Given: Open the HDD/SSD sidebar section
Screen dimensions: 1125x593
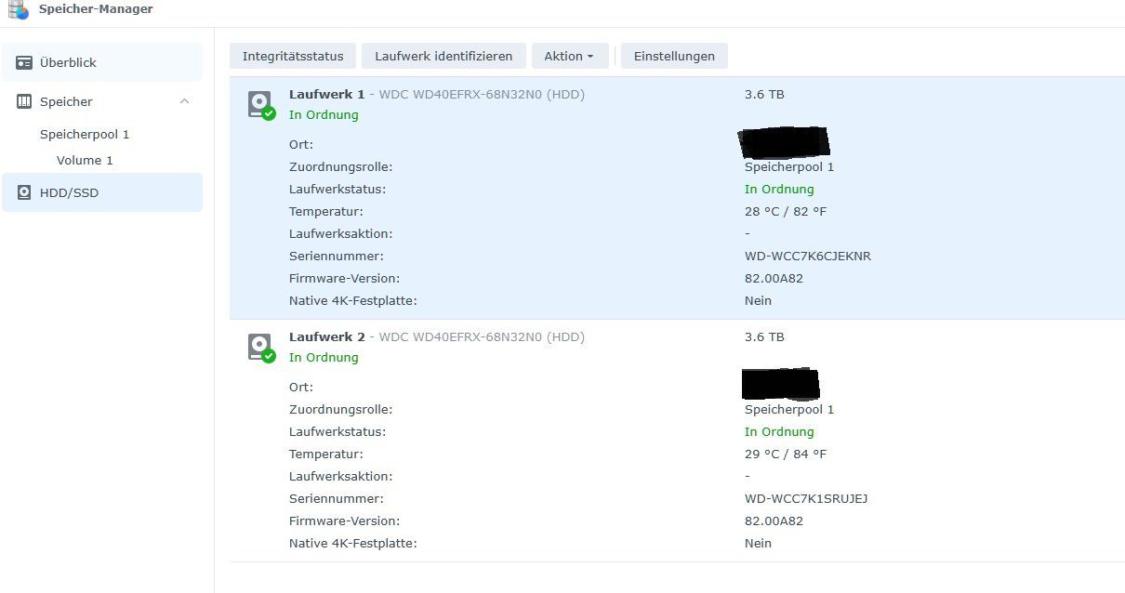Looking at the screenshot, I should pyautogui.click(x=102, y=192).
